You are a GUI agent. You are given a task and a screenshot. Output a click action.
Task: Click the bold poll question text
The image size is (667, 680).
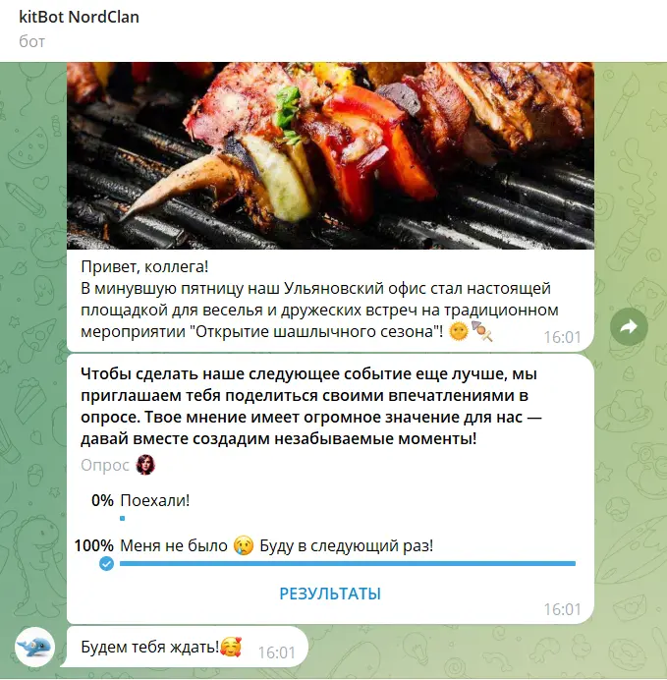[311, 406]
